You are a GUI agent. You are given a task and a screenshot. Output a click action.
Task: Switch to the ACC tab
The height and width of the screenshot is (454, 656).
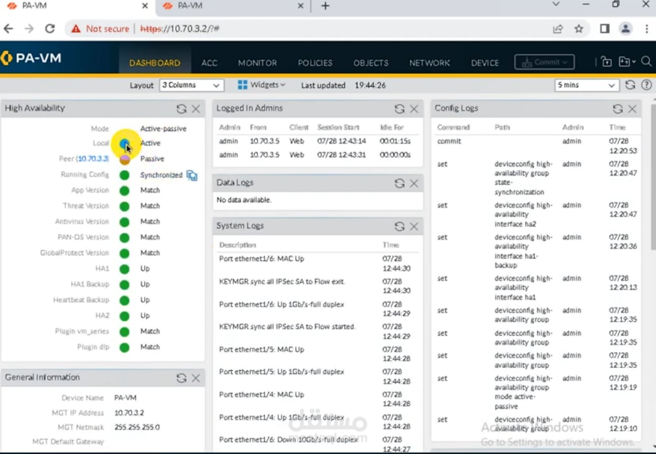click(210, 63)
